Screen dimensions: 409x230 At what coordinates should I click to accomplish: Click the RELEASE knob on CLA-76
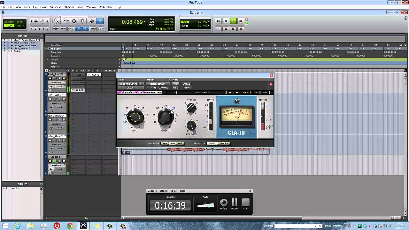click(191, 126)
